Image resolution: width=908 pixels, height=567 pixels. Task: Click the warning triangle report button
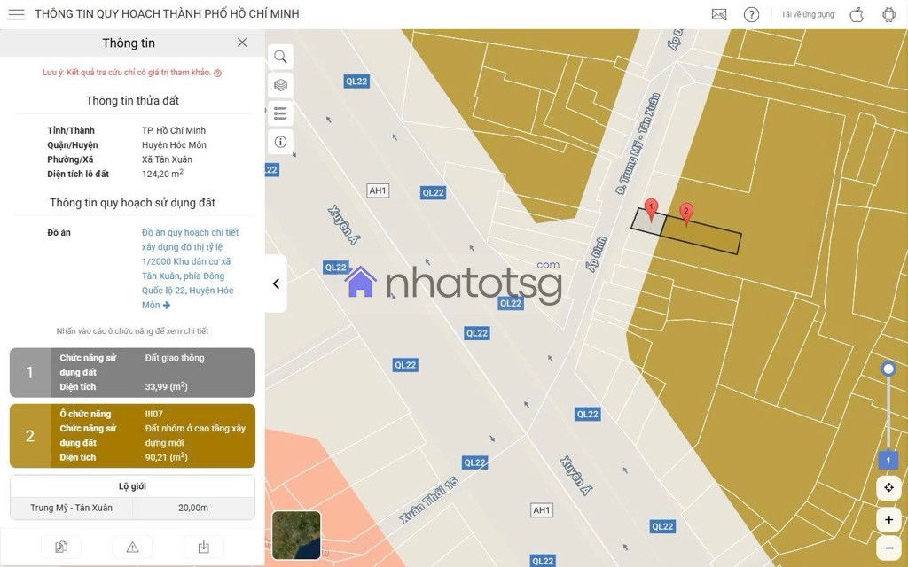pos(132,547)
